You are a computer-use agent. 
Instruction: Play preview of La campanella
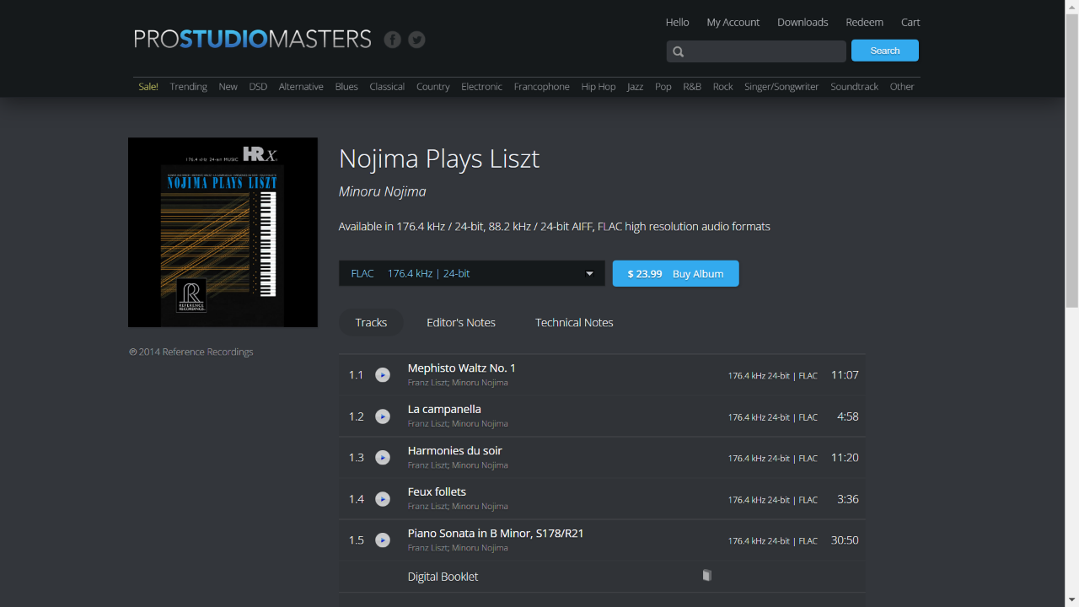coord(383,416)
